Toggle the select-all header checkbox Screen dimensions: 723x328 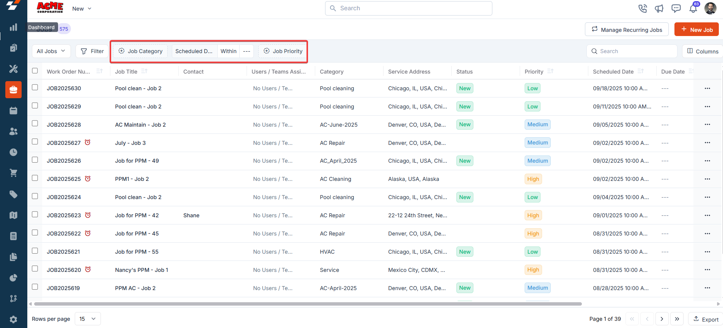[35, 71]
